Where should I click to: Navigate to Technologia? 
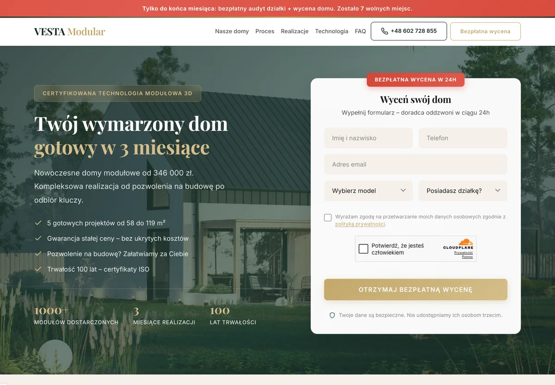tap(332, 31)
